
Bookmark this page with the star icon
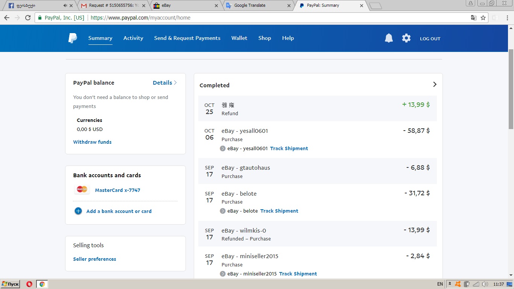(x=483, y=18)
